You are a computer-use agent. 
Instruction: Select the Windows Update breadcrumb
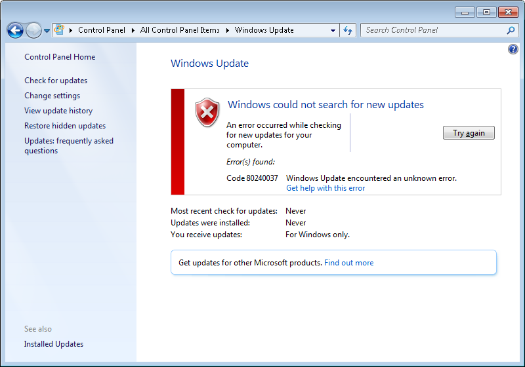264,30
